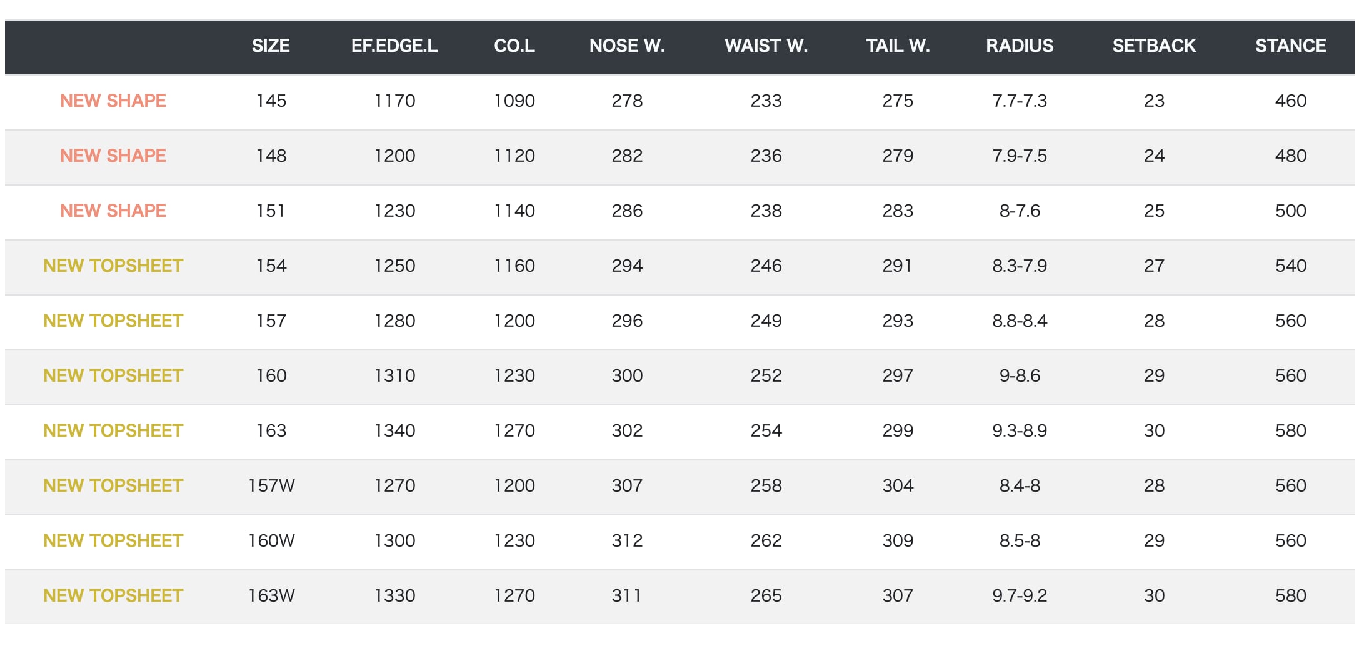
Task: Click the radius value 7.7-7.3
Action: [x=1020, y=101]
